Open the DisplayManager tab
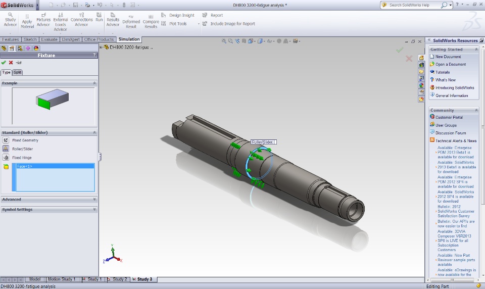 coord(36,49)
